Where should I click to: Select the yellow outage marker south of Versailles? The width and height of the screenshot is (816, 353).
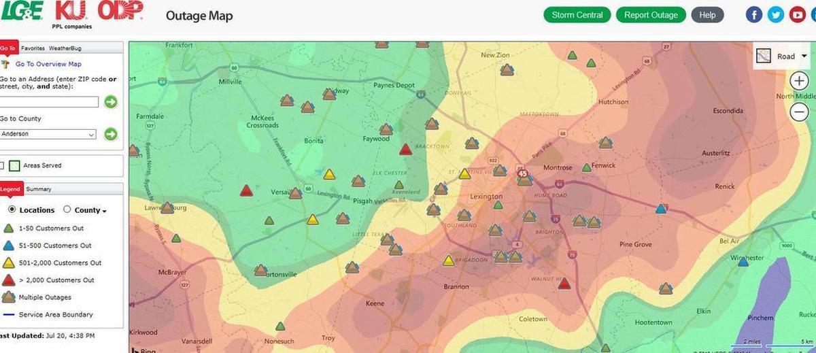312,220
